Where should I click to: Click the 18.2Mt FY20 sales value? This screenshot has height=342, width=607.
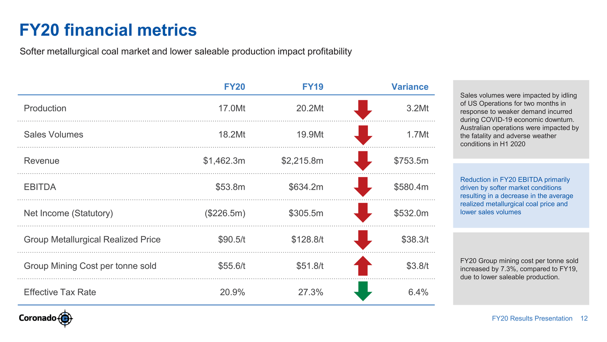[232, 135]
